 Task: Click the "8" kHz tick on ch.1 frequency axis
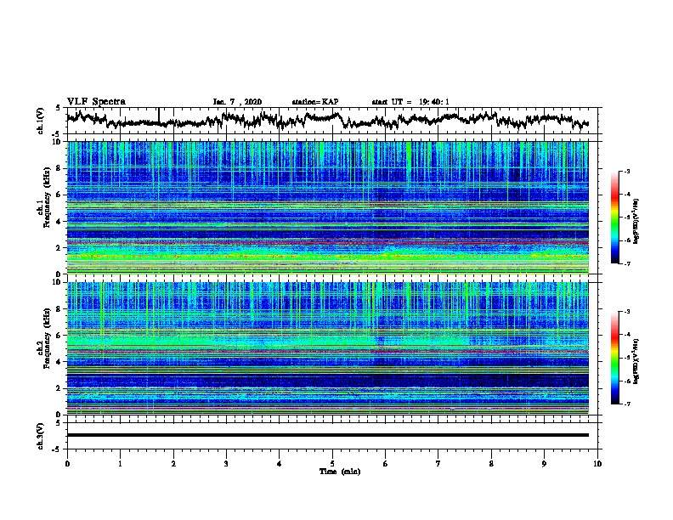59,168
